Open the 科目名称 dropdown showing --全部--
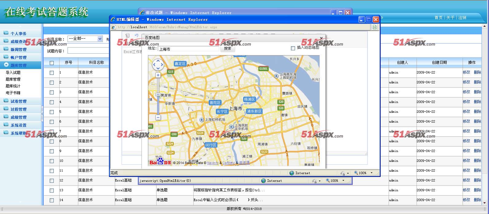The image size is (489, 214). (85, 39)
